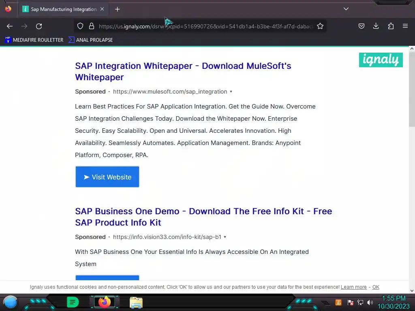
Task: Open tracking protection shield panel
Action: [x=80, y=26]
